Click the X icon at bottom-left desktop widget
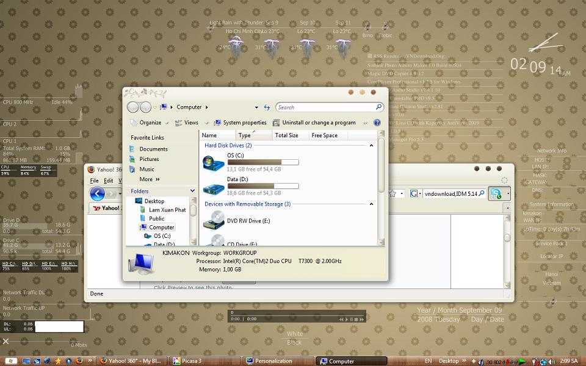 click(x=5, y=341)
